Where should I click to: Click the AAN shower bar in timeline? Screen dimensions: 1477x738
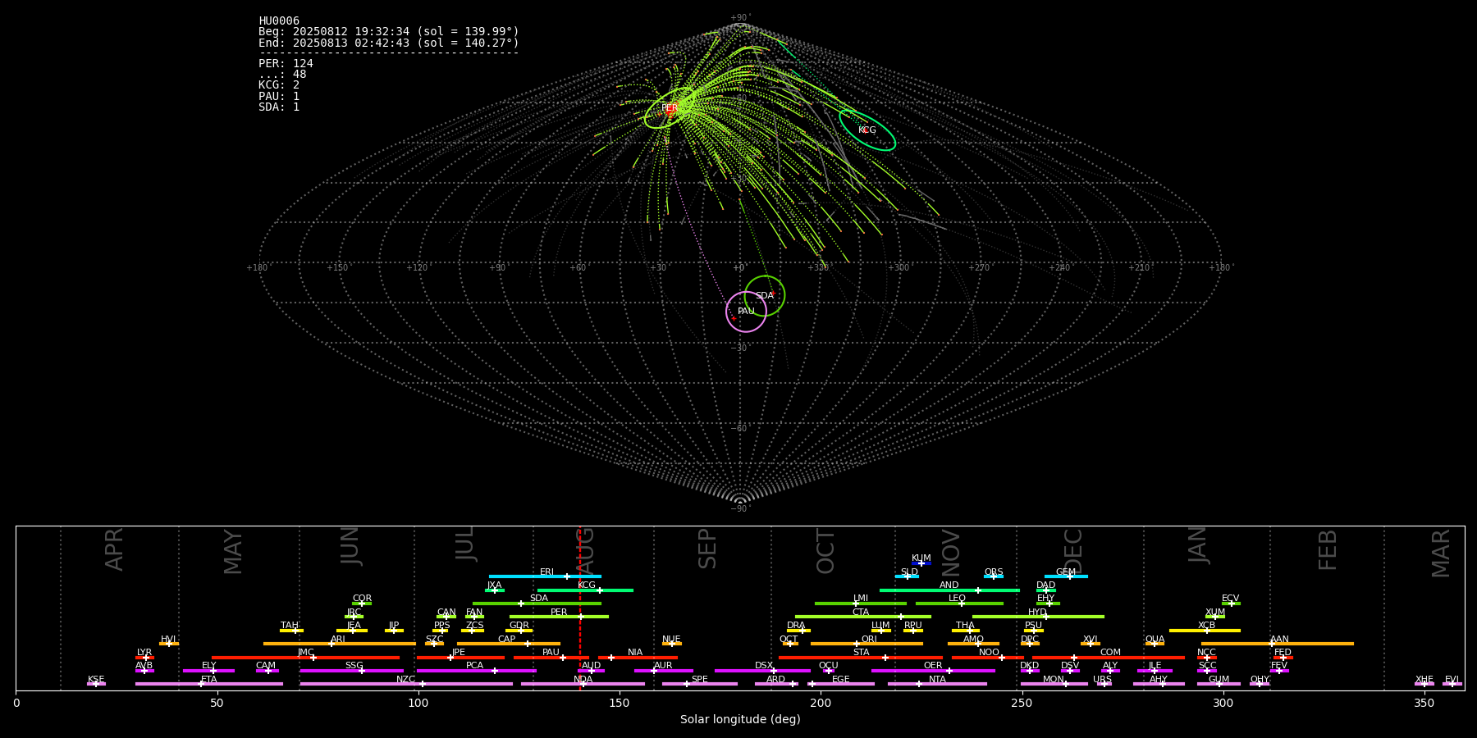1278,644
